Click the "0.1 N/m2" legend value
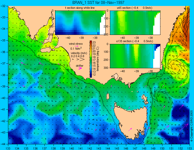The width and height of the screenshot is (194, 150). tap(76, 48)
